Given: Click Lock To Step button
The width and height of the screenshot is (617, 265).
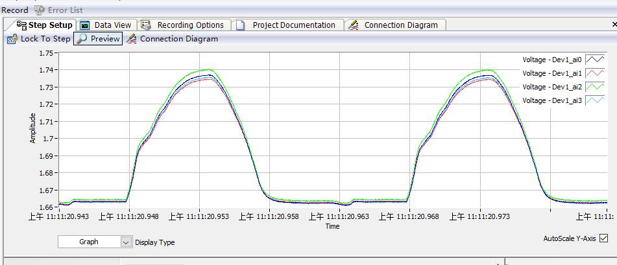Looking at the screenshot, I should [x=38, y=38].
